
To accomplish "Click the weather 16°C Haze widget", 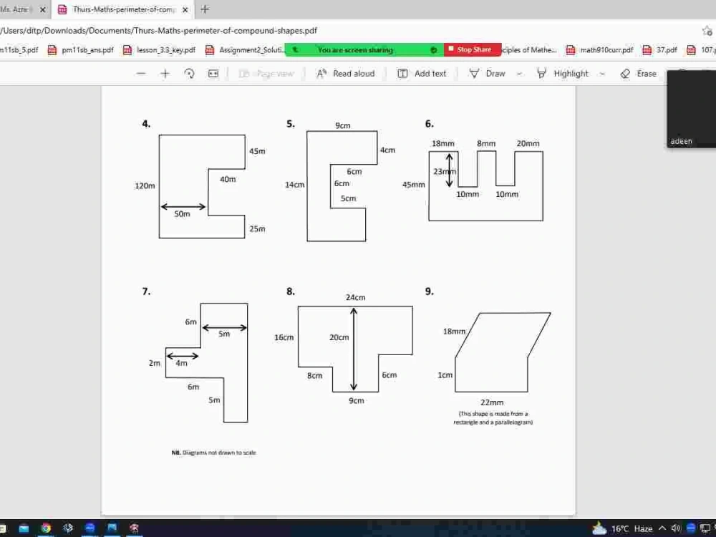I will click(622, 529).
